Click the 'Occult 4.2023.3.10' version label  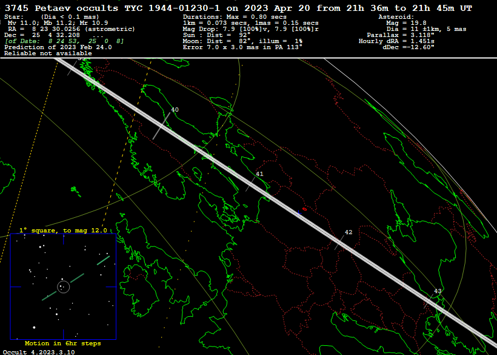pyautogui.click(x=39, y=352)
